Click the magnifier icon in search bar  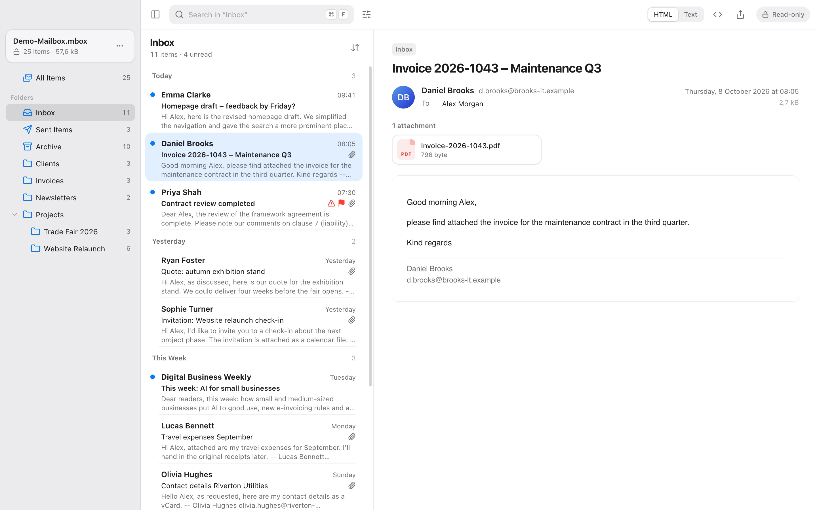(179, 14)
